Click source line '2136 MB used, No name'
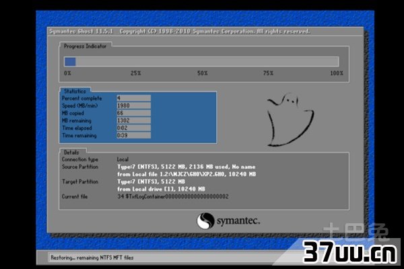The width and height of the screenshot is (404, 269). [x=222, y=167]
